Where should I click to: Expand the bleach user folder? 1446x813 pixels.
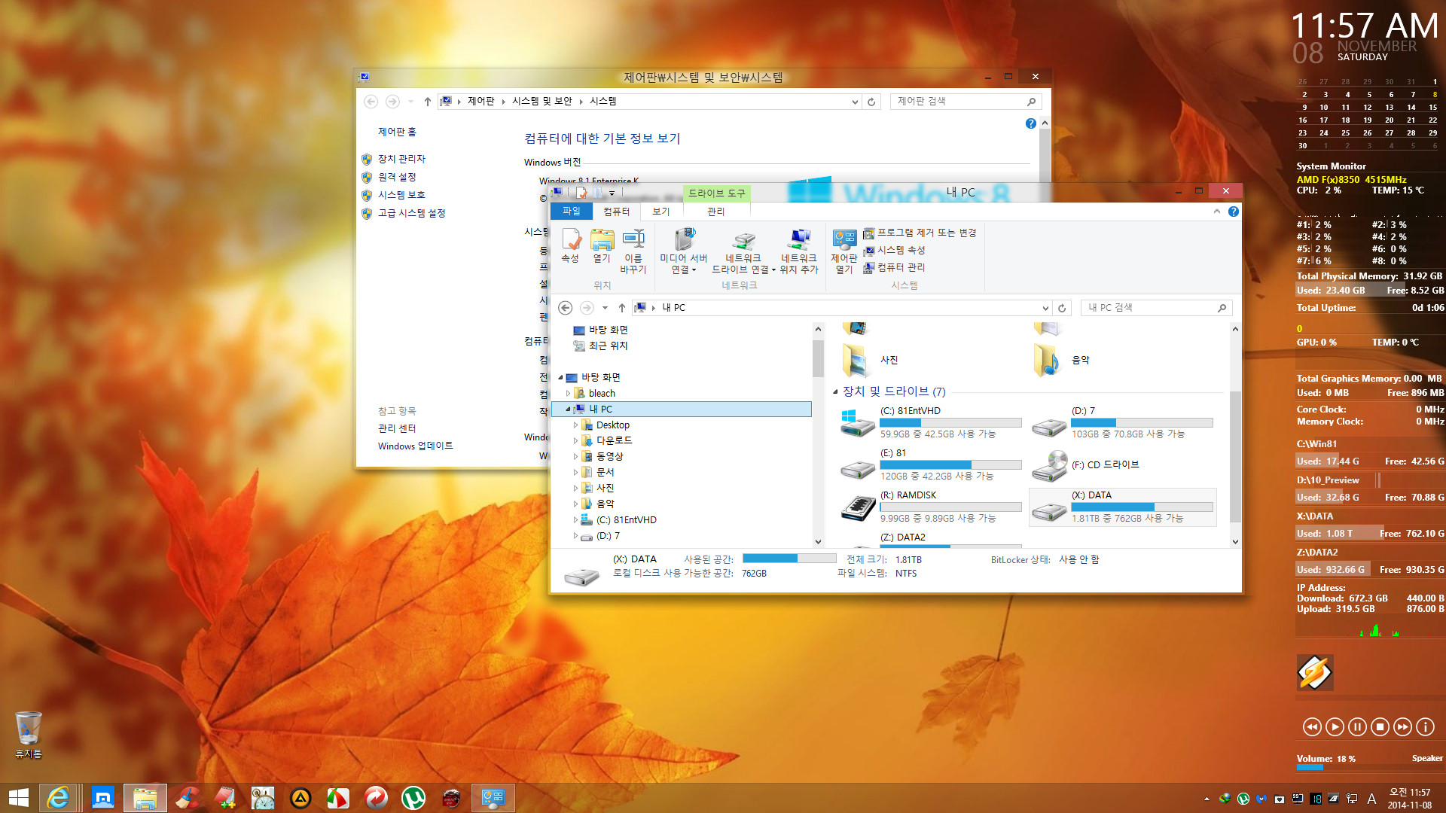pyautogui.click(x=569, y=393)
